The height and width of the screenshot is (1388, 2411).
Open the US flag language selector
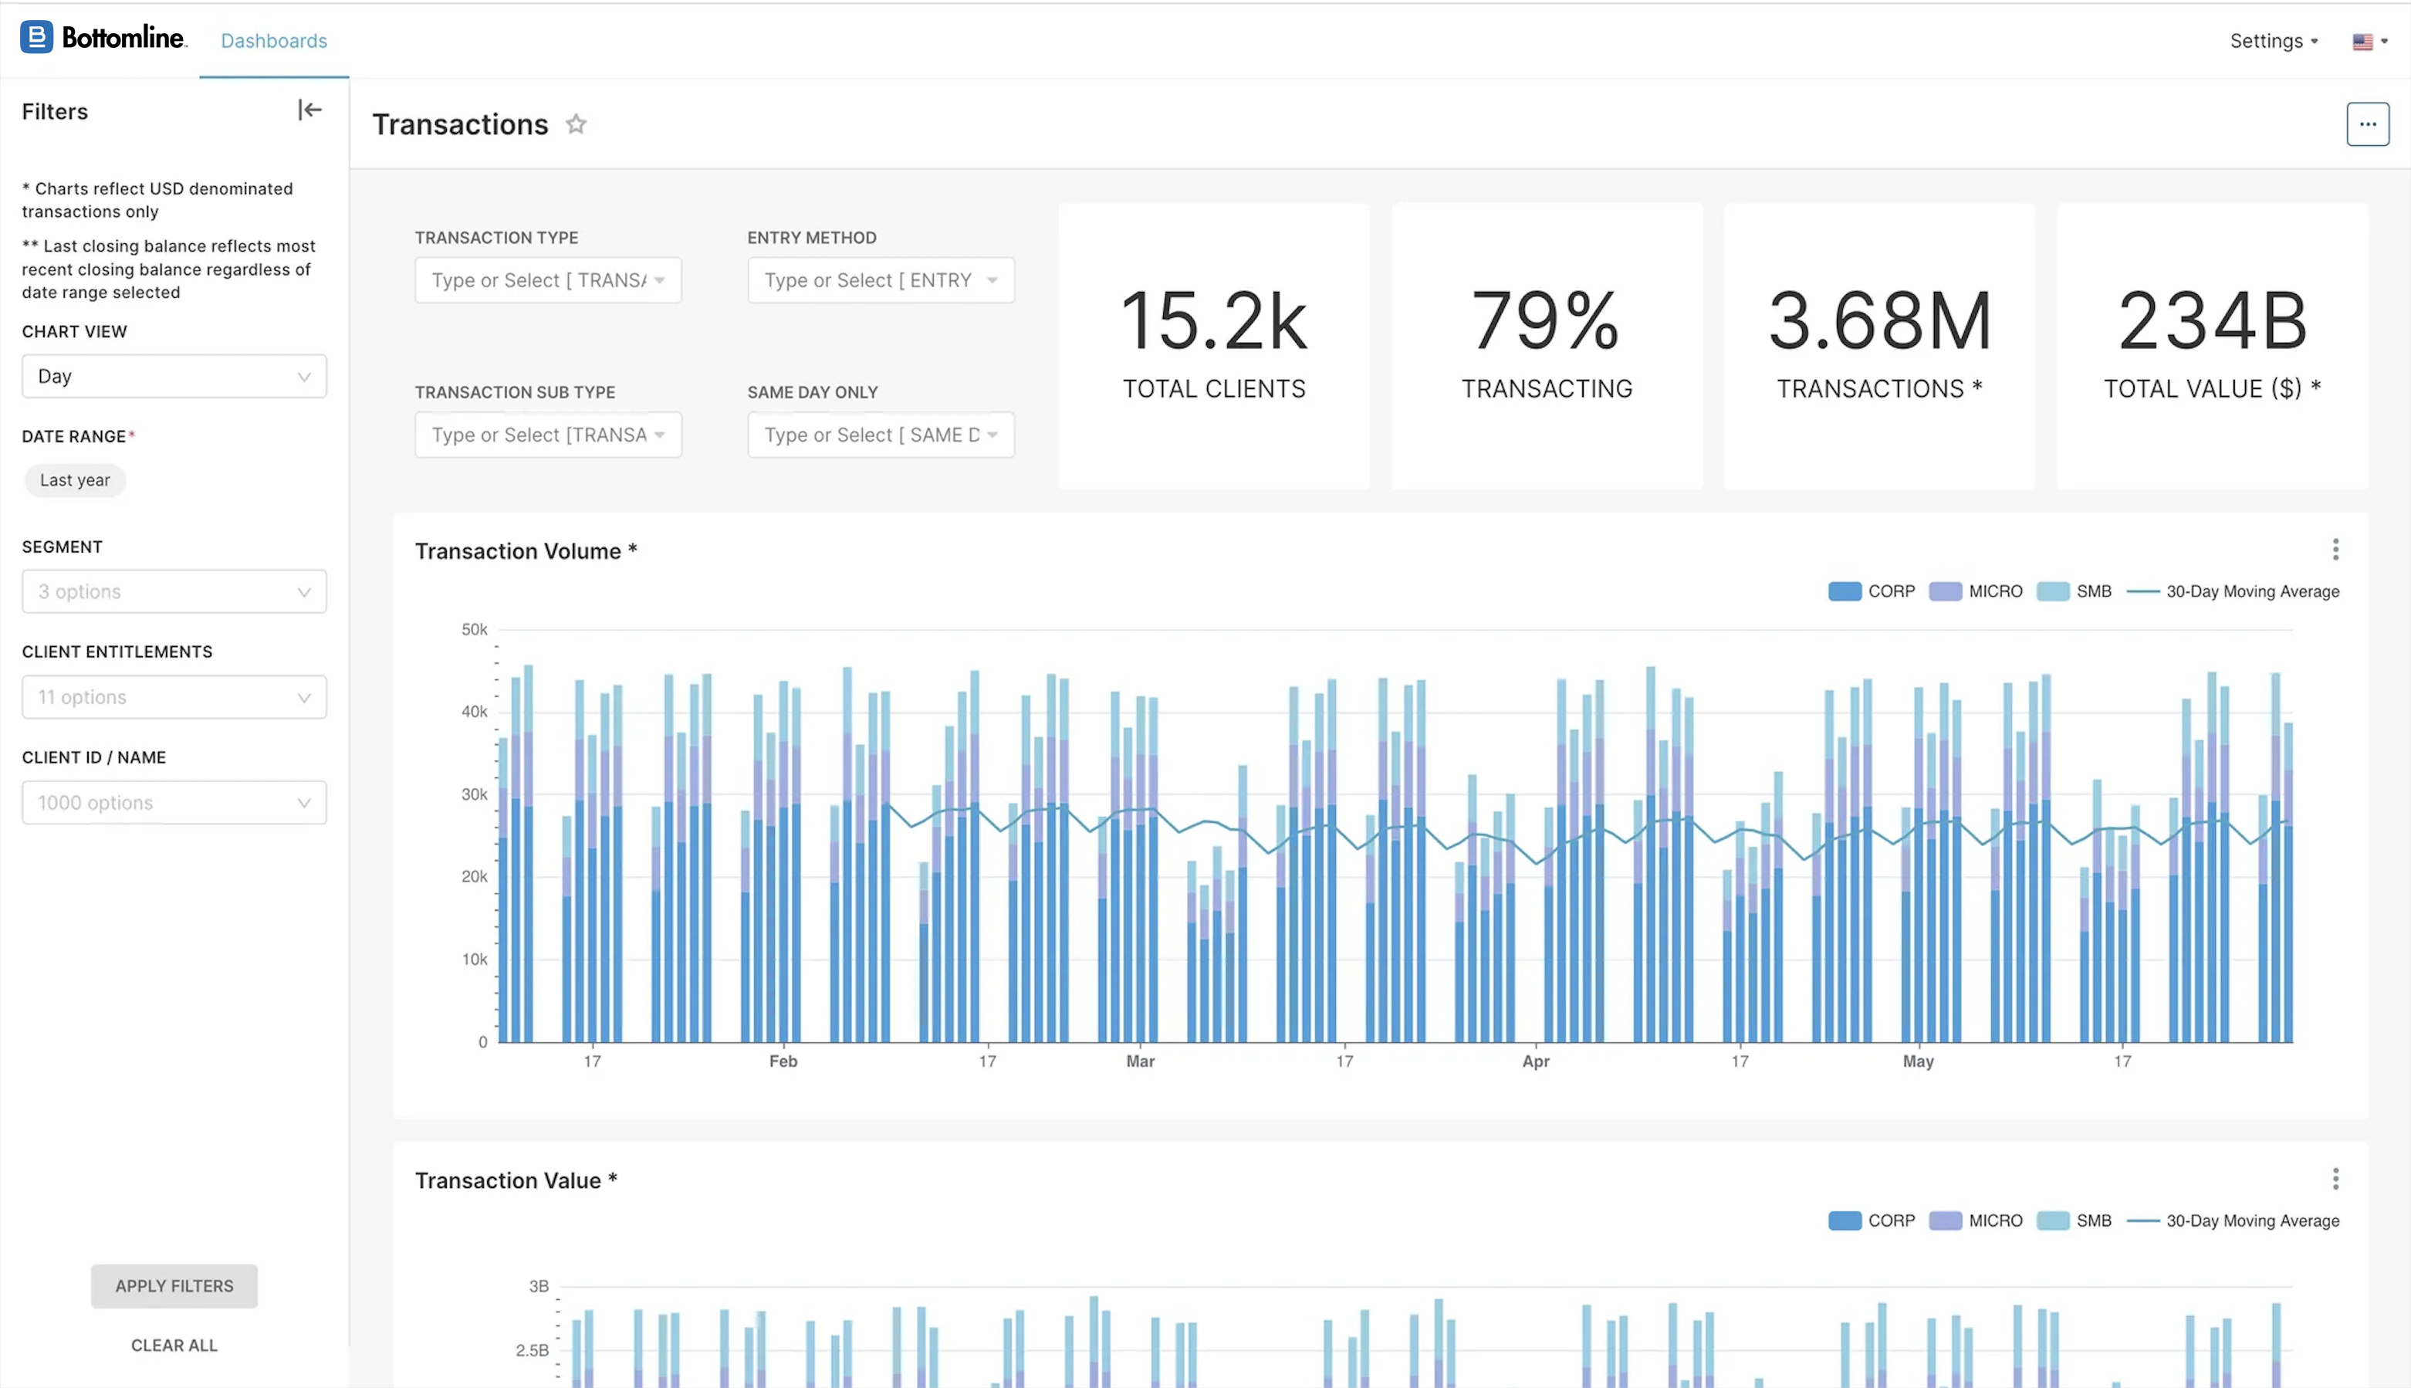(x=2369, y=41)
